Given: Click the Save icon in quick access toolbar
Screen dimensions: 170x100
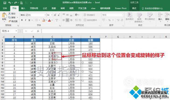Looking at the screenshot, I should click(x=5, y=3).
